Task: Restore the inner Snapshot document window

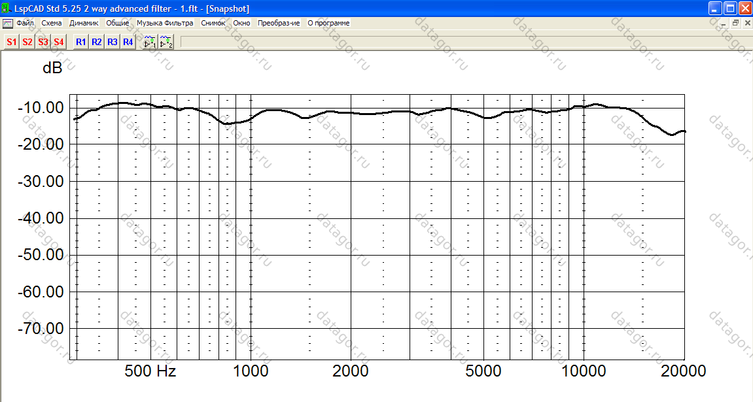Action: click(x=735, y=23)
